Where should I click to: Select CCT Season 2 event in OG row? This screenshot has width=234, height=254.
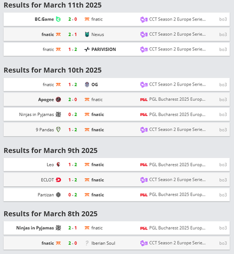[177, 84]
